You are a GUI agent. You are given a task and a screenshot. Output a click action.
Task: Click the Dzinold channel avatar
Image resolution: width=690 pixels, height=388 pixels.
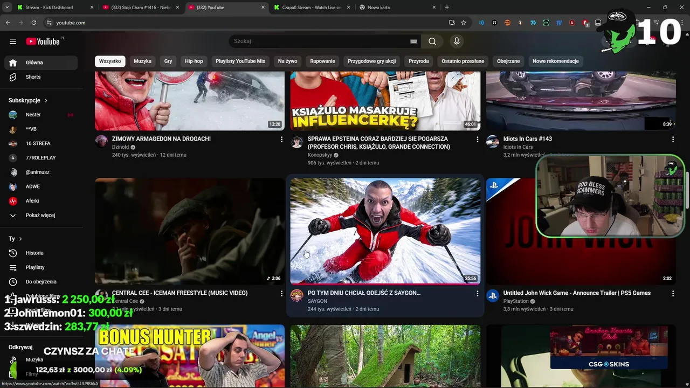(101, 141)
